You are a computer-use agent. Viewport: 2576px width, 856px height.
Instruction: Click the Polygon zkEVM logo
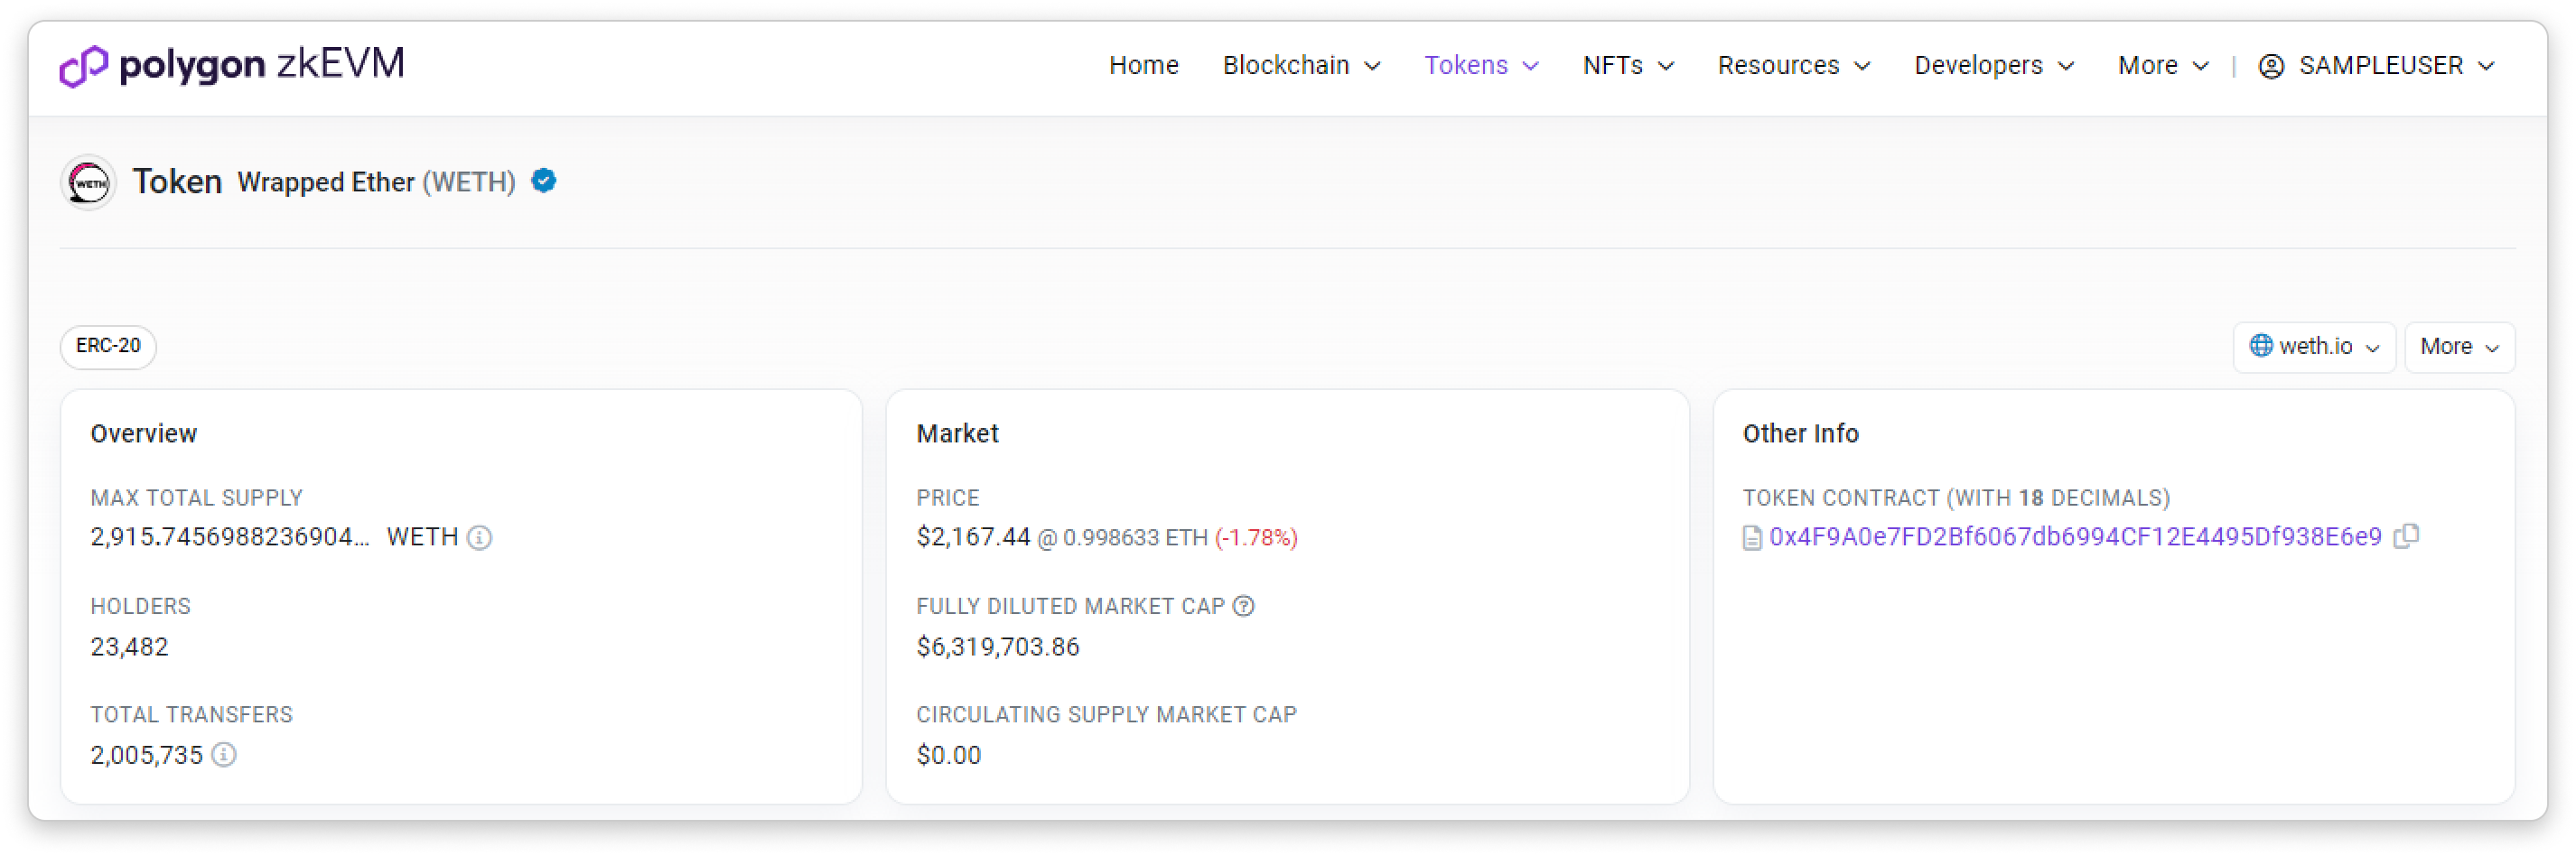tap(232, 66)
